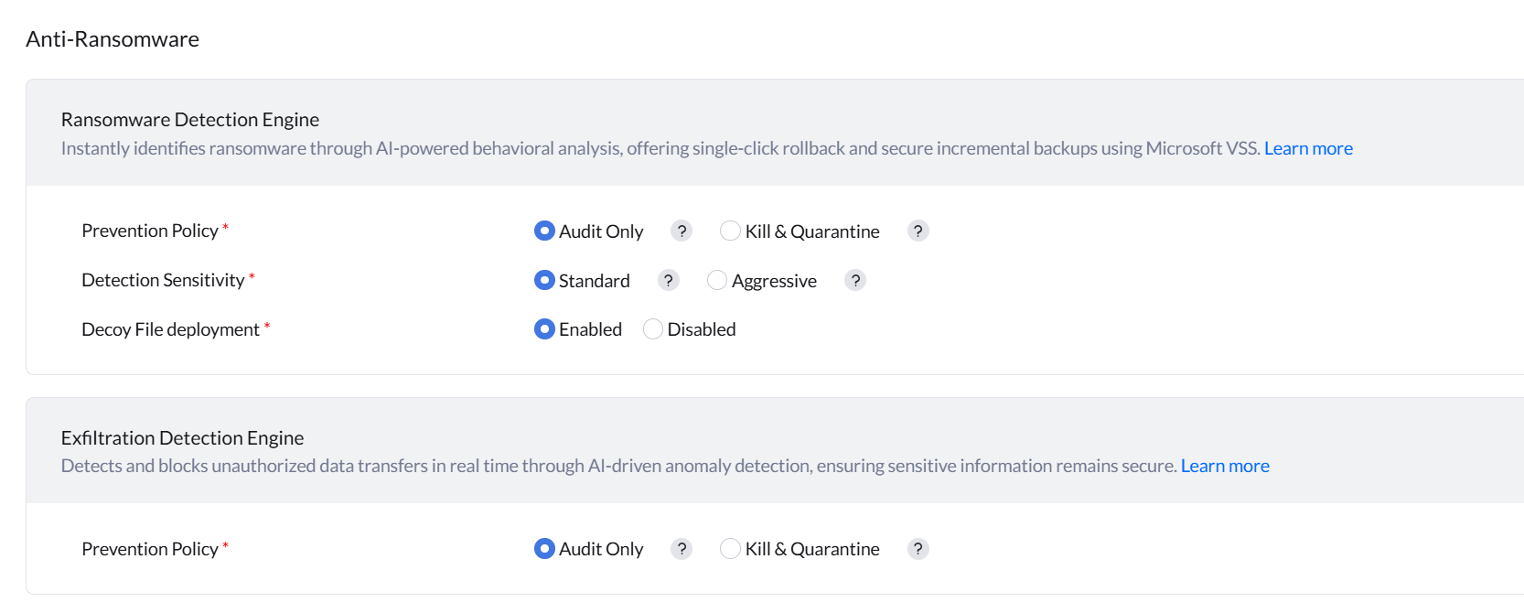
Task: Select Audit Only for Ransomware Prevention Policy
Action: pos(544,231)
